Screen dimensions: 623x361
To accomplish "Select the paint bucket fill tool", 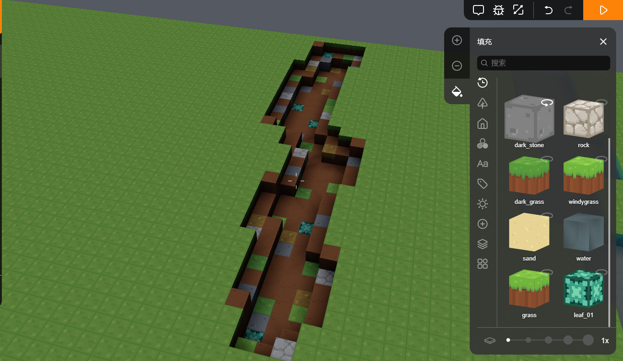I will [x=457, y=91].
